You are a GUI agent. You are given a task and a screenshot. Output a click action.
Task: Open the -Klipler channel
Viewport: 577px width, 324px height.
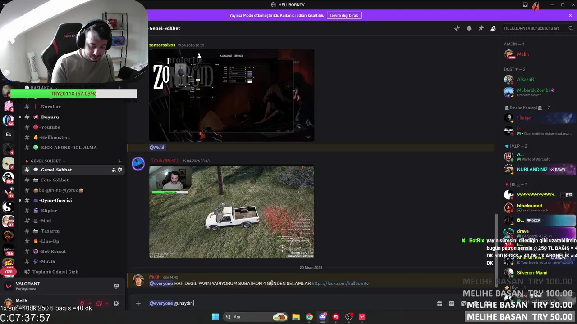point(73,211)
